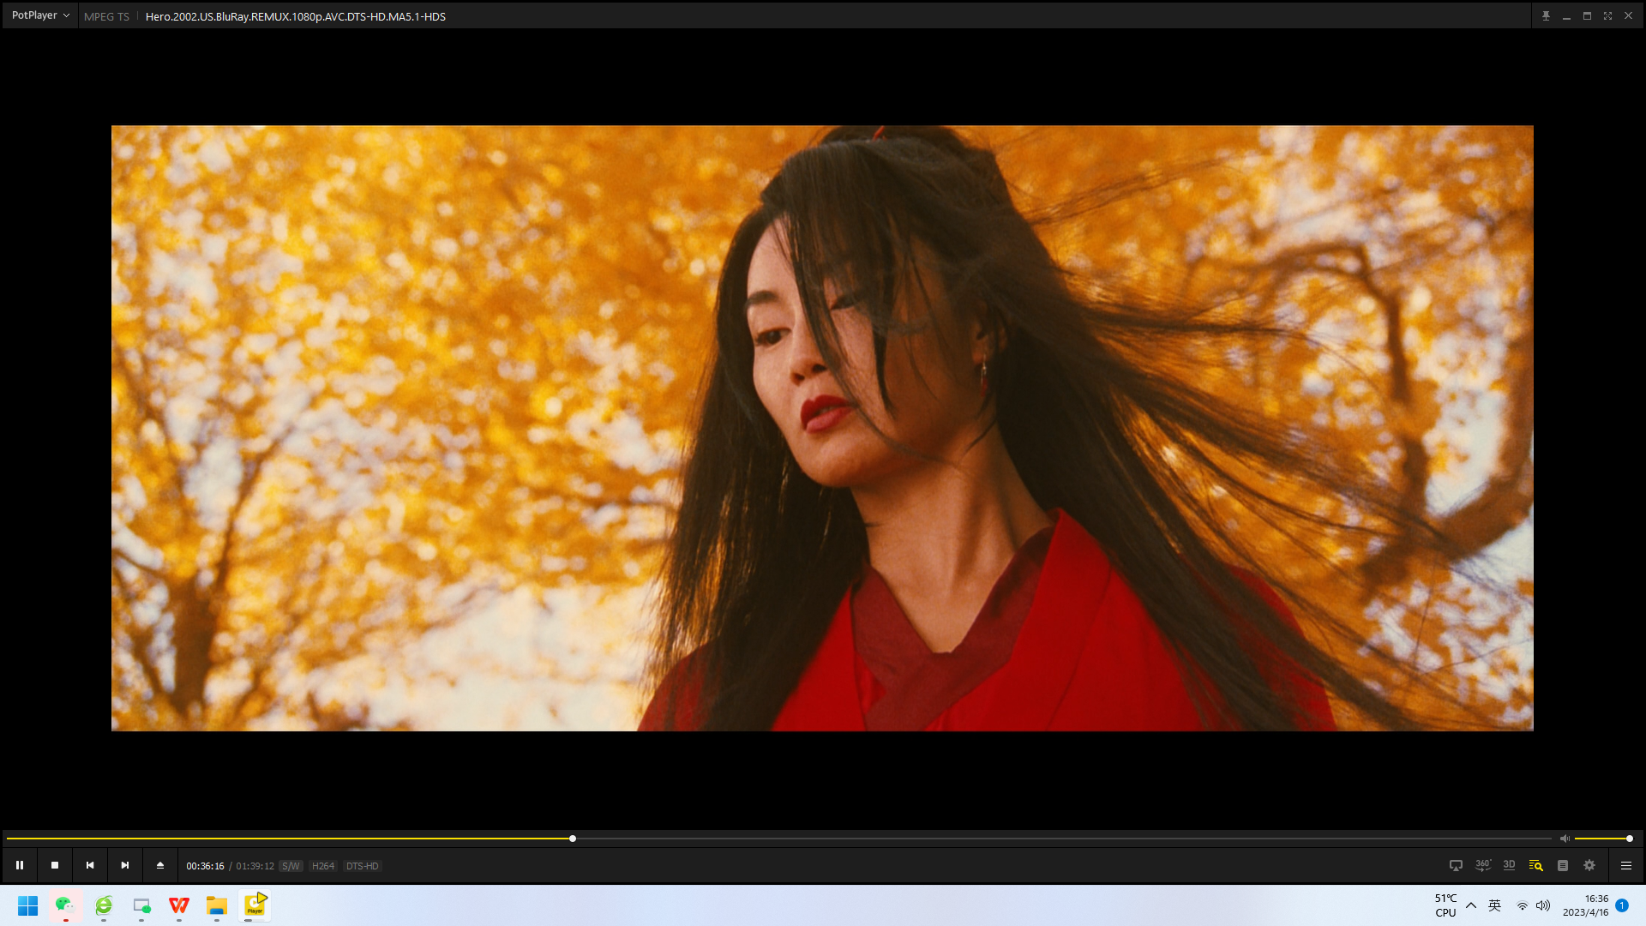The image size is (1646, 926).
Task: Open the Wi-Fi network tray icon
Action: [x=1523, y=905]
